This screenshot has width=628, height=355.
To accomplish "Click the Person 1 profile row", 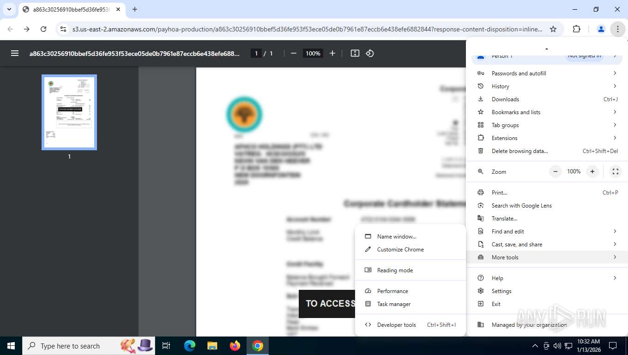I will pyautogui.click(x=547, y=56).
